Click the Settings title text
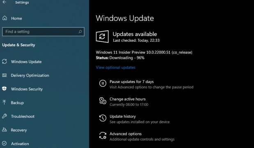 coord(22,2)
